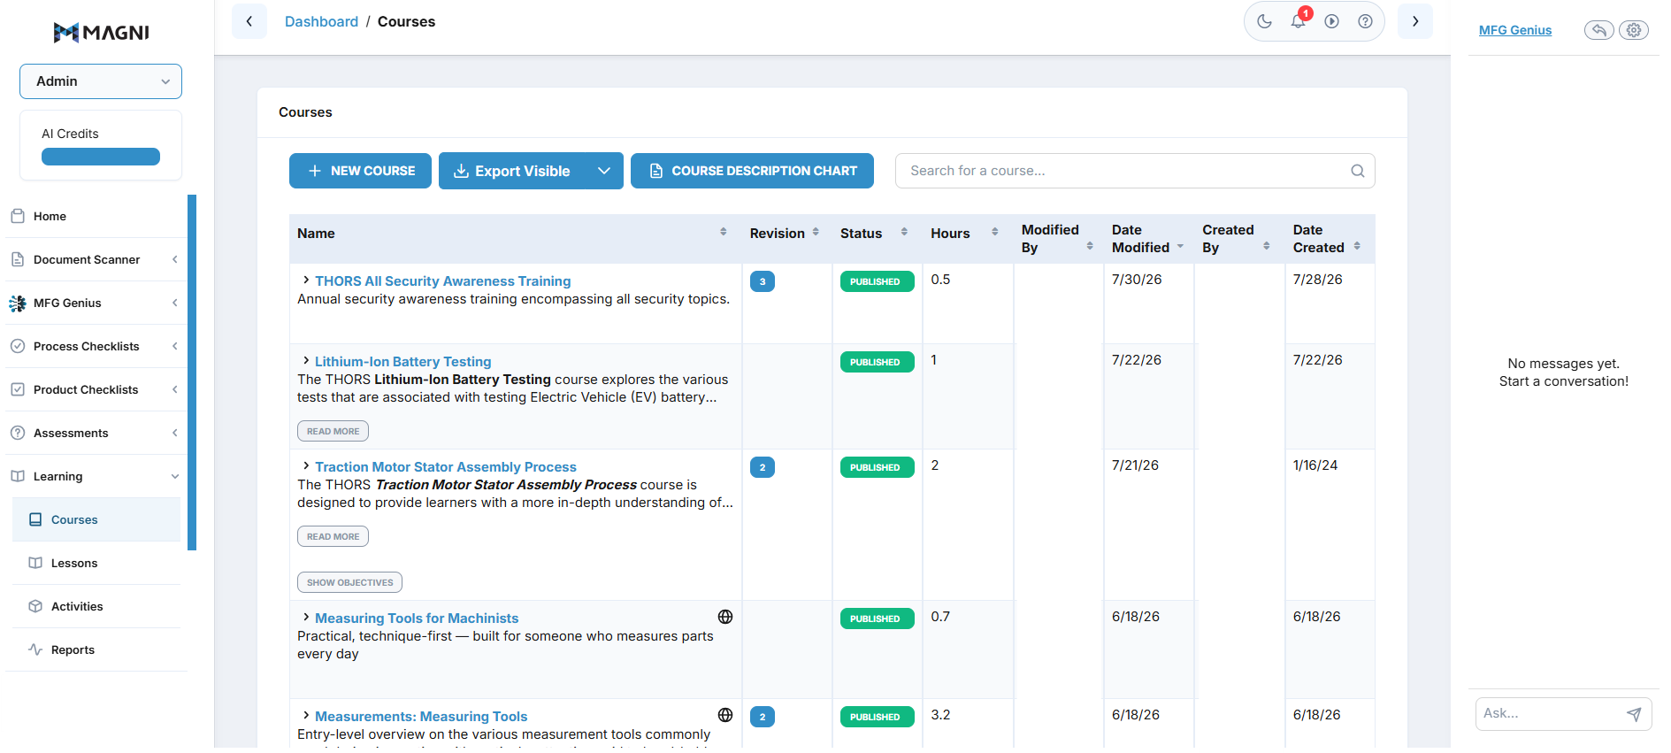Click the right chevron panel toggle
This screenshot has height=753, width=1671.
1415,21
